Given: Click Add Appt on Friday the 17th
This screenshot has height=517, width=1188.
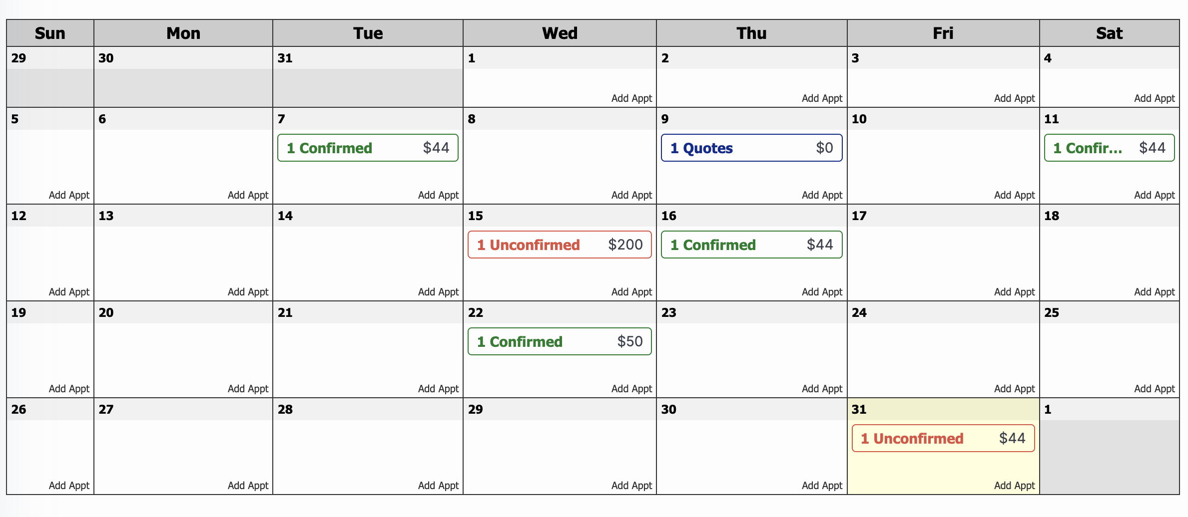Looking at the screenshot, I should (x=1014, y=292).
